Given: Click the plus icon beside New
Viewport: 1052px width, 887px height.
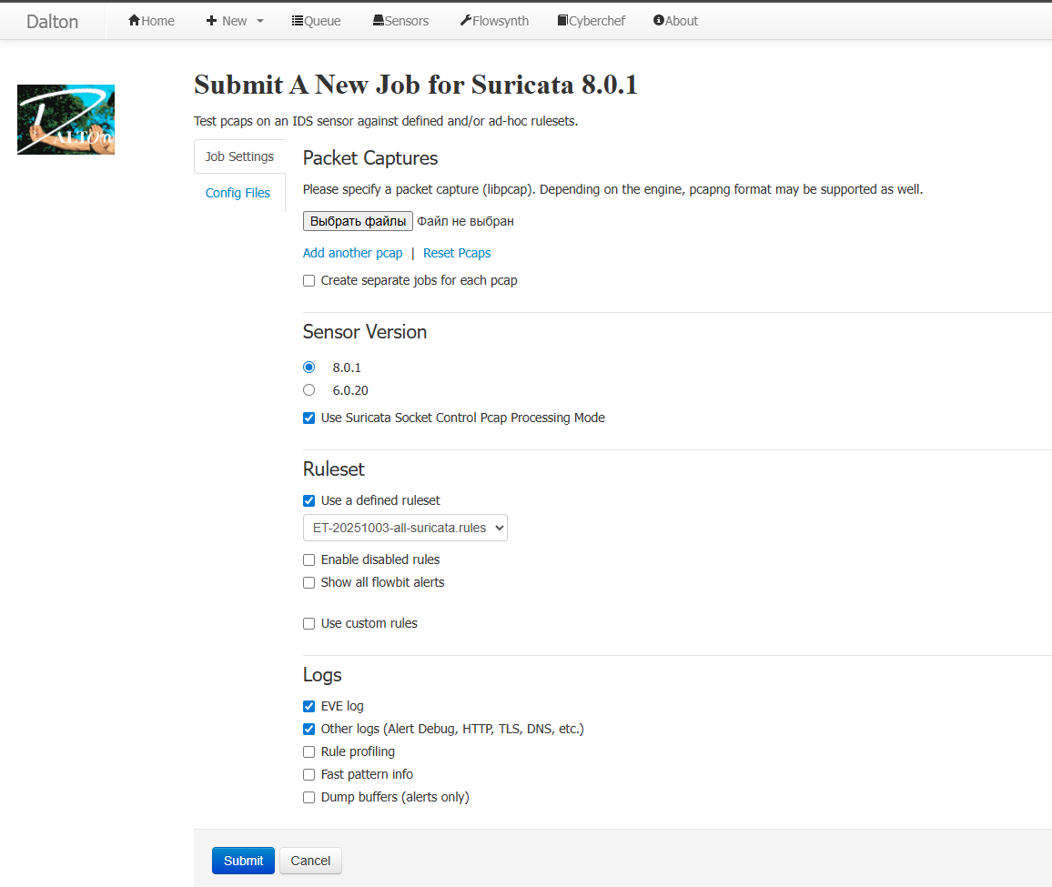Looking at the screenshot, I should pyautogui.click(x=211, y=21).
